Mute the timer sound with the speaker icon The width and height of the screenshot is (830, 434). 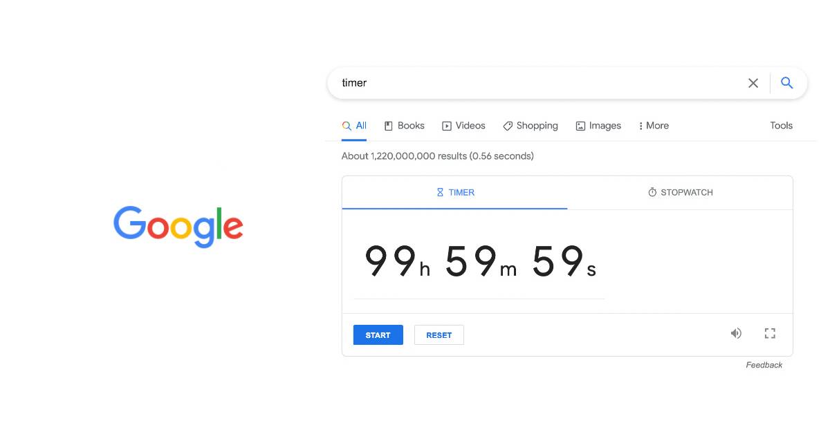point(736,334)
